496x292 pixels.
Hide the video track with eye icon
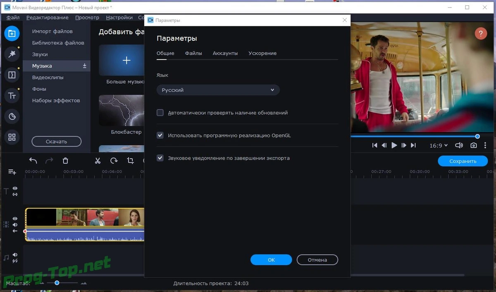tap(15, 219)
